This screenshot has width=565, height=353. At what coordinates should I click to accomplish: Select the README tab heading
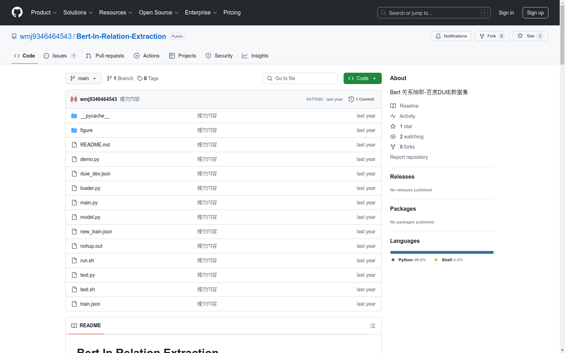pyautogui.click(x=86, y=325)
